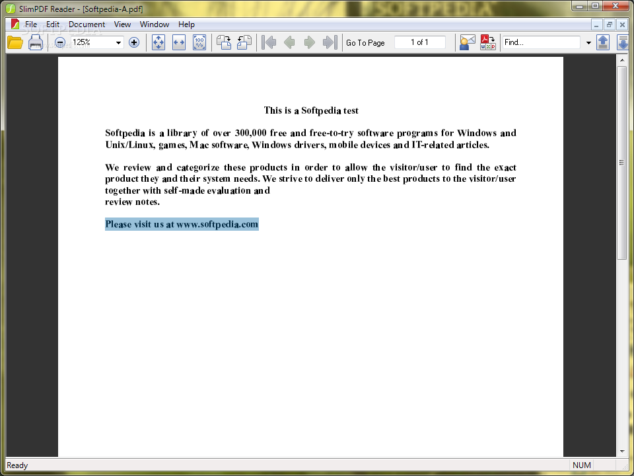This screenshot has width=634, height=476.
Task: Click the highlighted text 'Please visit us at www.softpedia.com'
Action: point(182,224)
